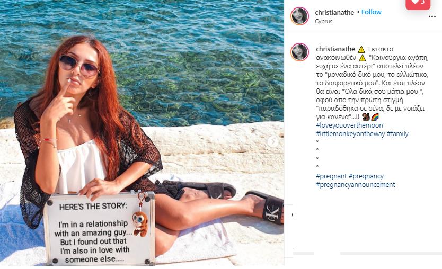The image size is (442, 269).
Task: Click the monkey emoji in the caption
Action: [366, 117]
